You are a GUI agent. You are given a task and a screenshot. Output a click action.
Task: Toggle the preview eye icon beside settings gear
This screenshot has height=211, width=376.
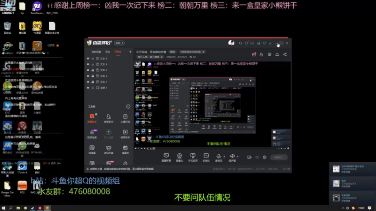point(257,157)
